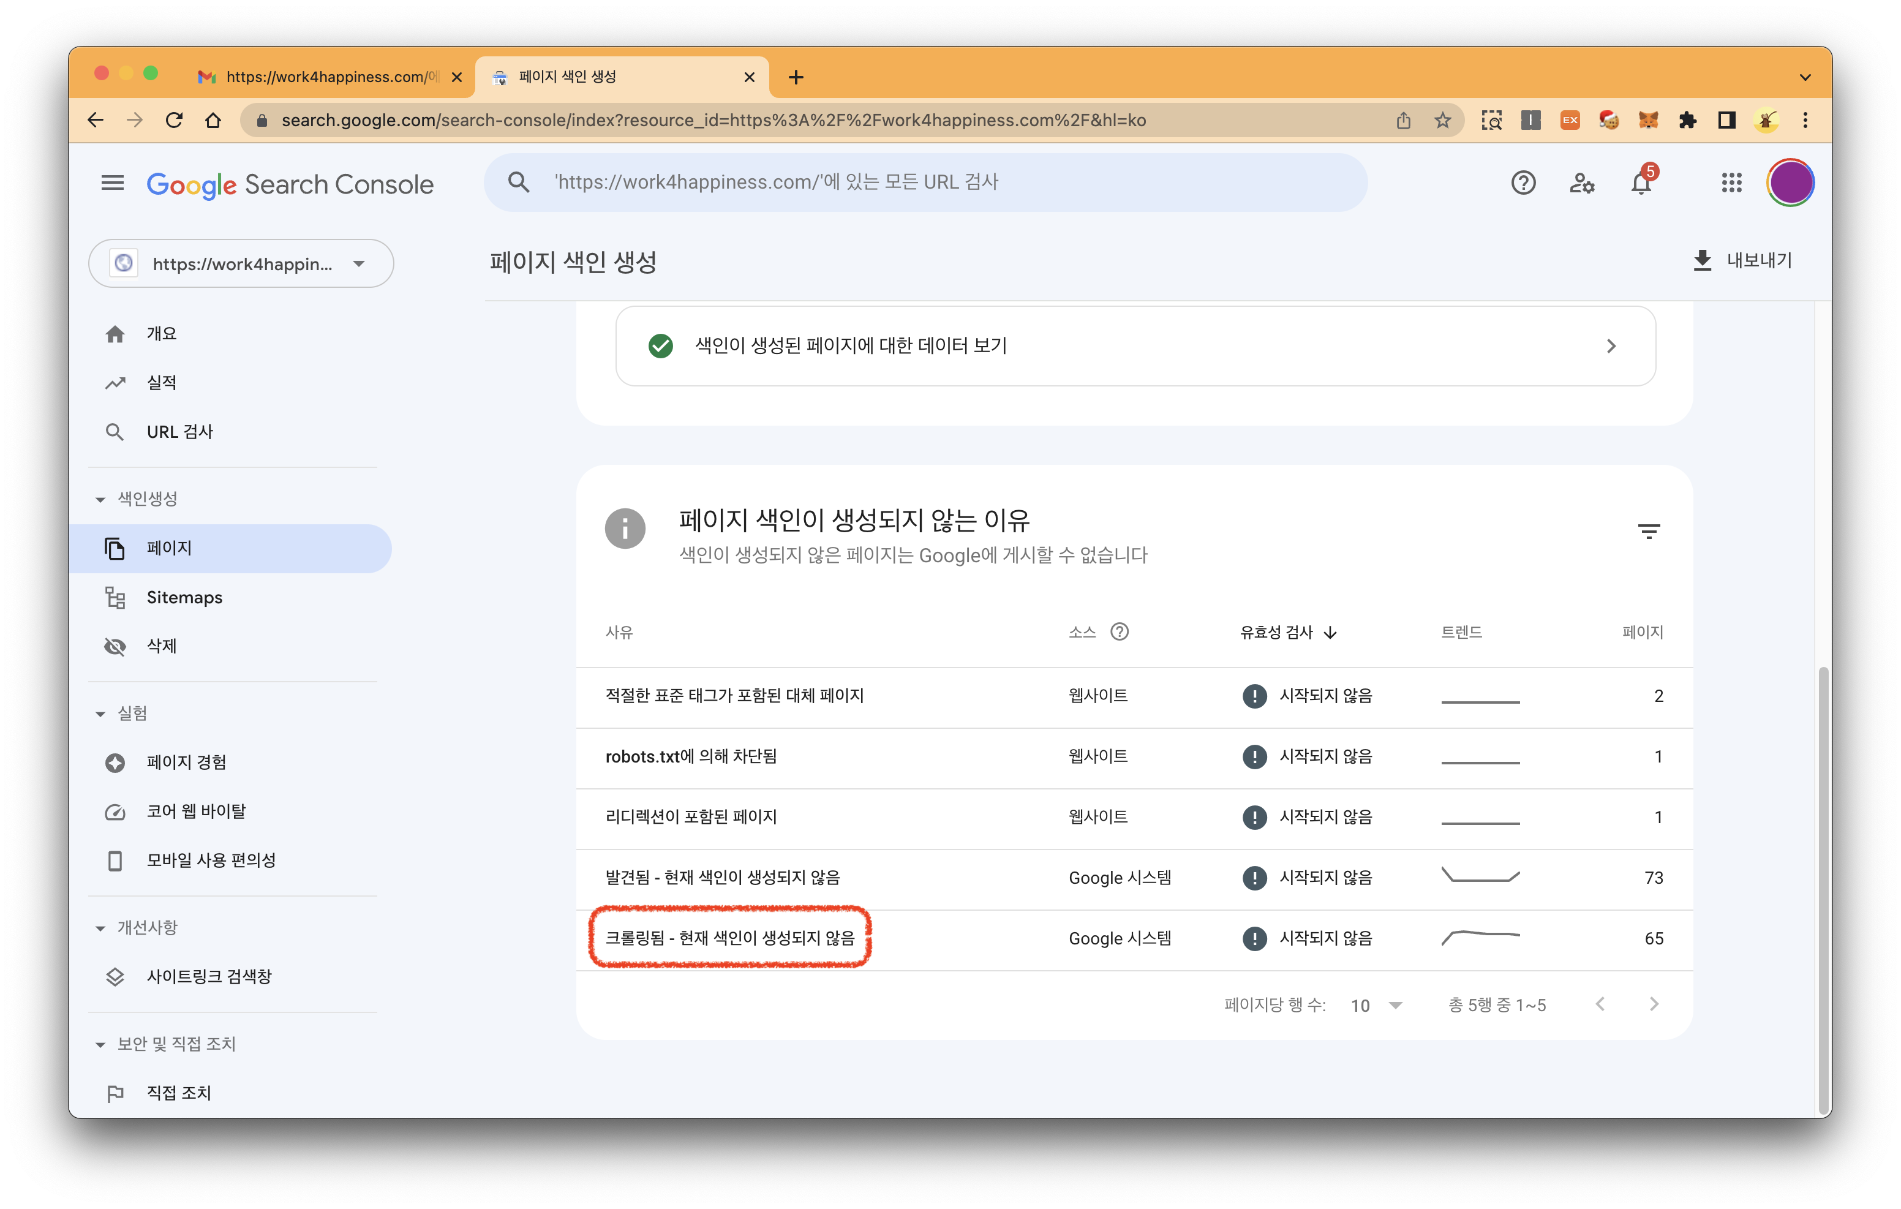Collapse the 색인생성 sidebar section
The height and width of the screenshot is (1209, 1901).
pos(99,499)
